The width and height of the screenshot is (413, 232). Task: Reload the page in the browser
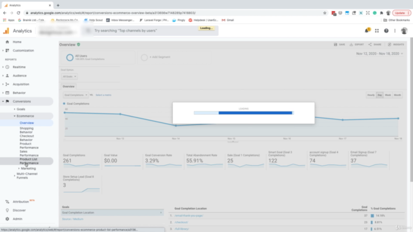pos(19,13)
